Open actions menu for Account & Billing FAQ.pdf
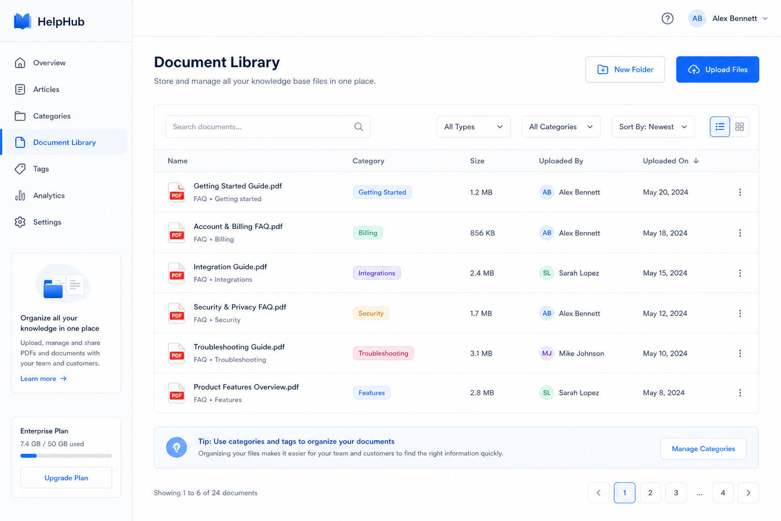This screenshot has height=521, width=781. tap(740, 233)
